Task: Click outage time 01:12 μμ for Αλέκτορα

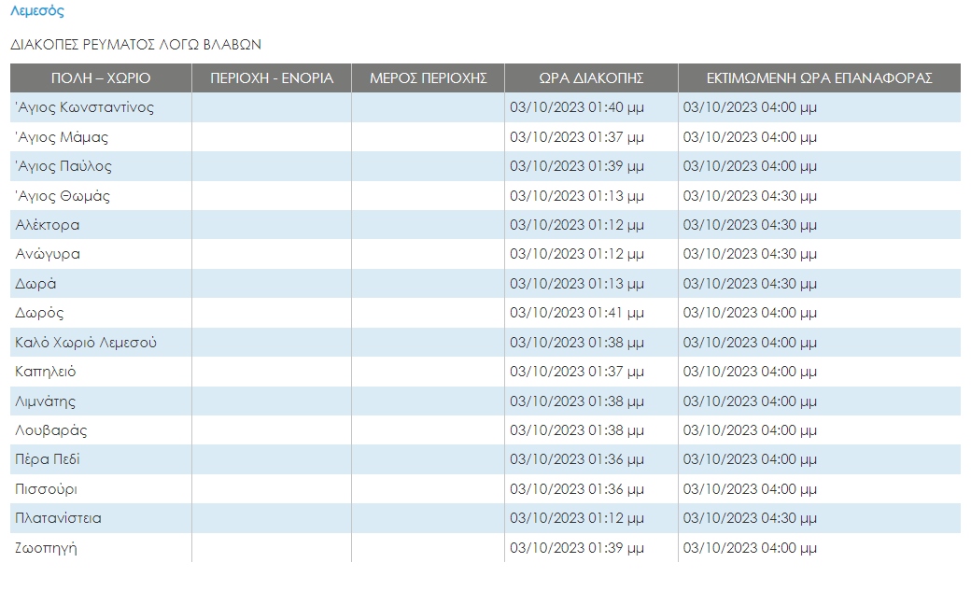Action: 577,225
